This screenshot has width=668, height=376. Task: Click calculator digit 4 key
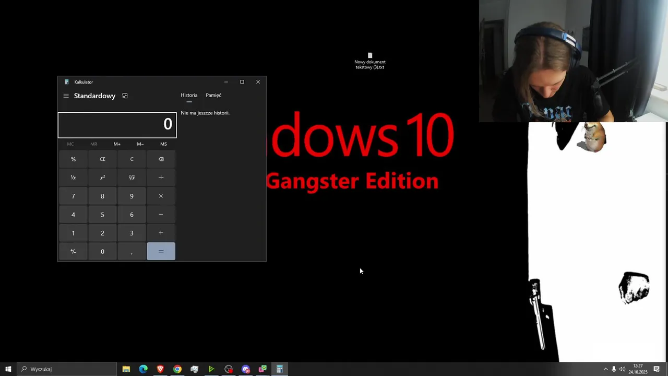coord(73,215)
